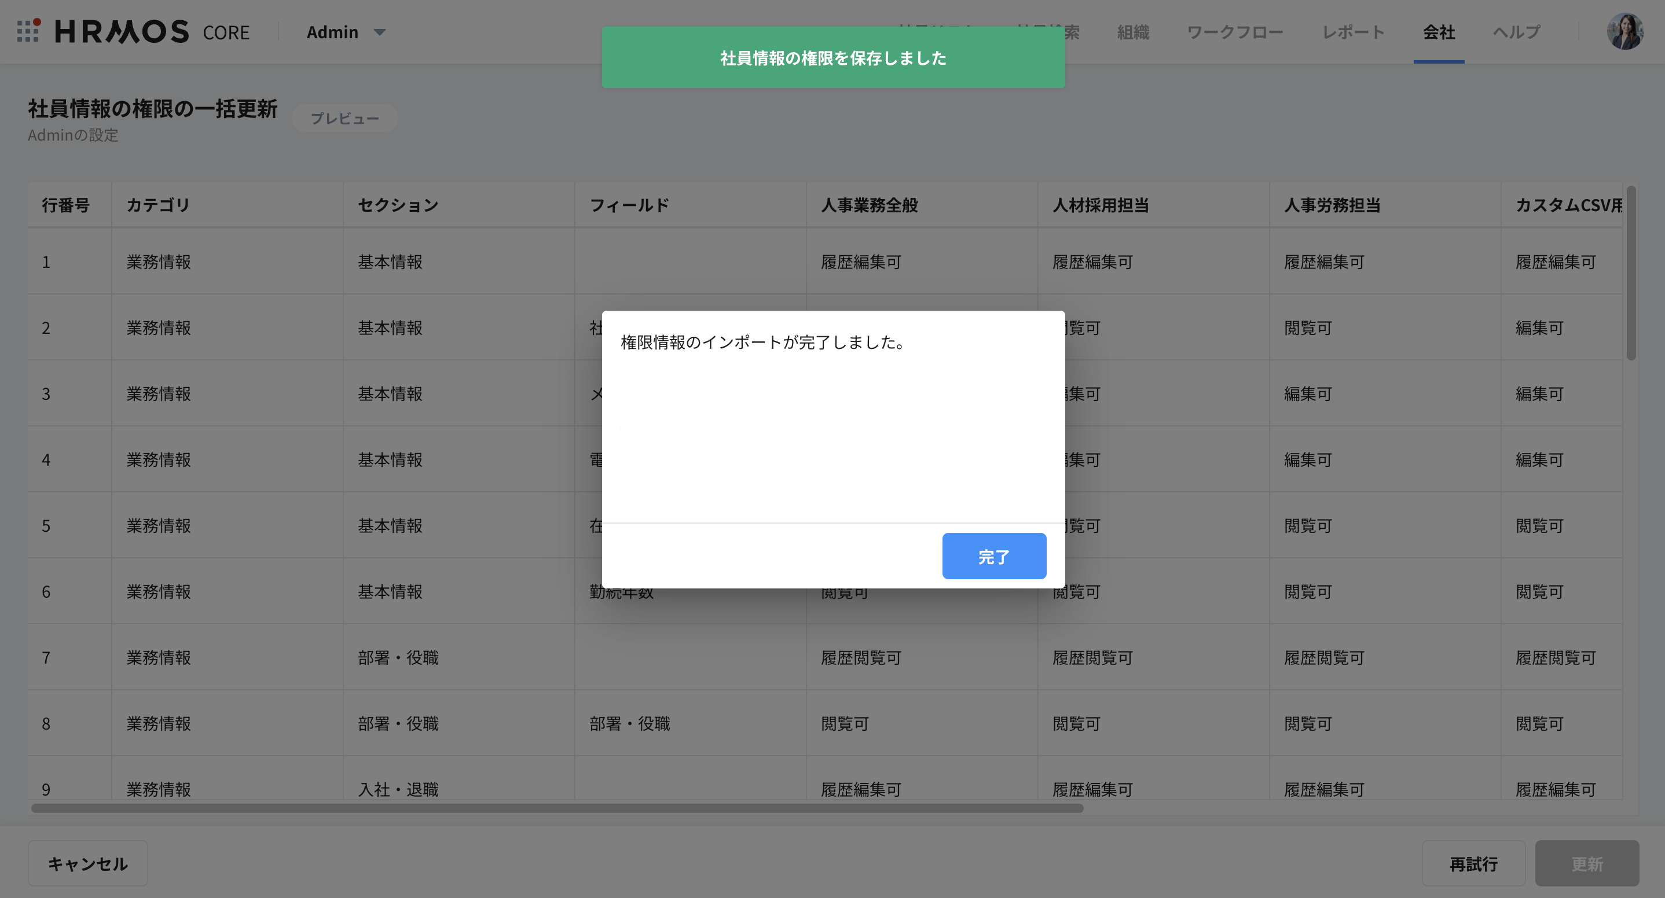Switch to the 会社 tab
This screenshot has width=1665, height=898.
coord(1439,32)
